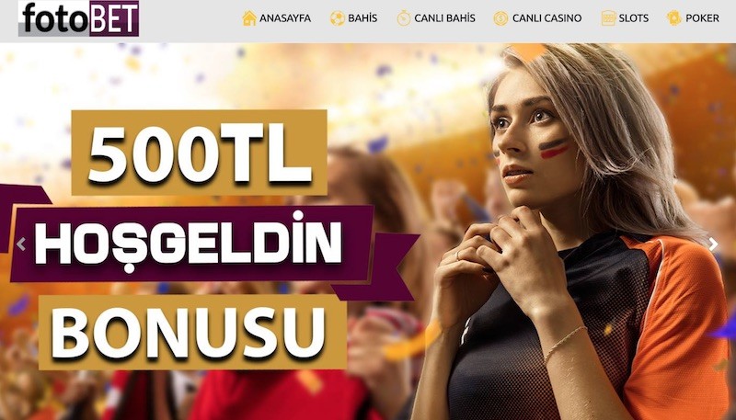Click the soccer ball icon beside Bahis
Viewport: 736px width, 420px height.
337,18
